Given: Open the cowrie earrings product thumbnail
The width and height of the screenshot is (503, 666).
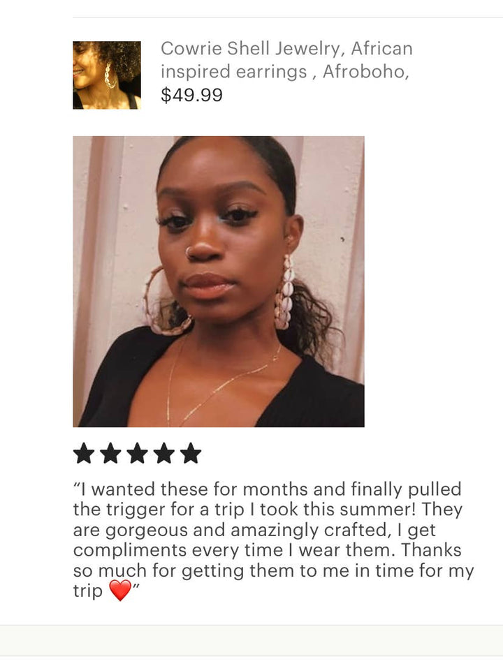Looking at the screenshot, I should click(107, 75).
